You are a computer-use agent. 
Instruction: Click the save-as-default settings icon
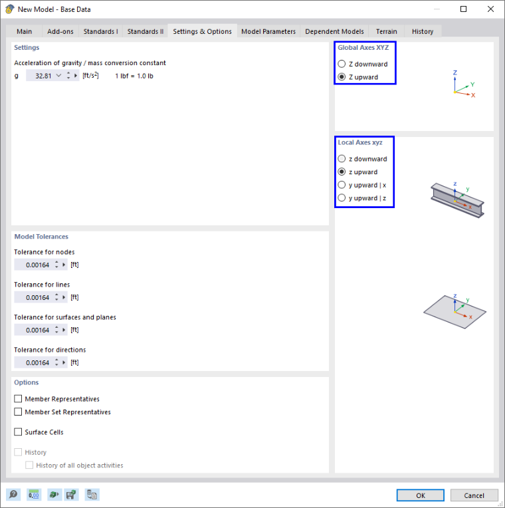click(x=71, y=495)
